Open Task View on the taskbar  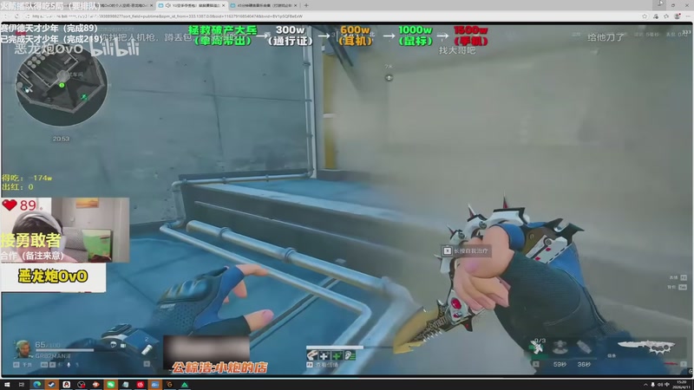[21, 385]
